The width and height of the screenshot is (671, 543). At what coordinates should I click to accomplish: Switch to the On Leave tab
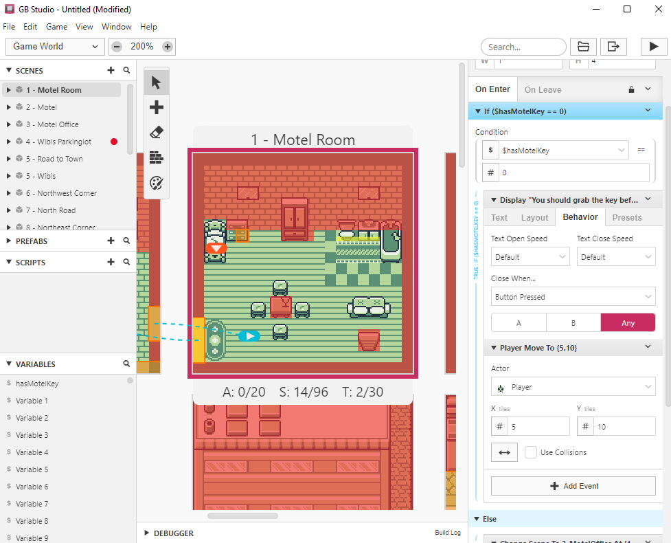[543, 89]
